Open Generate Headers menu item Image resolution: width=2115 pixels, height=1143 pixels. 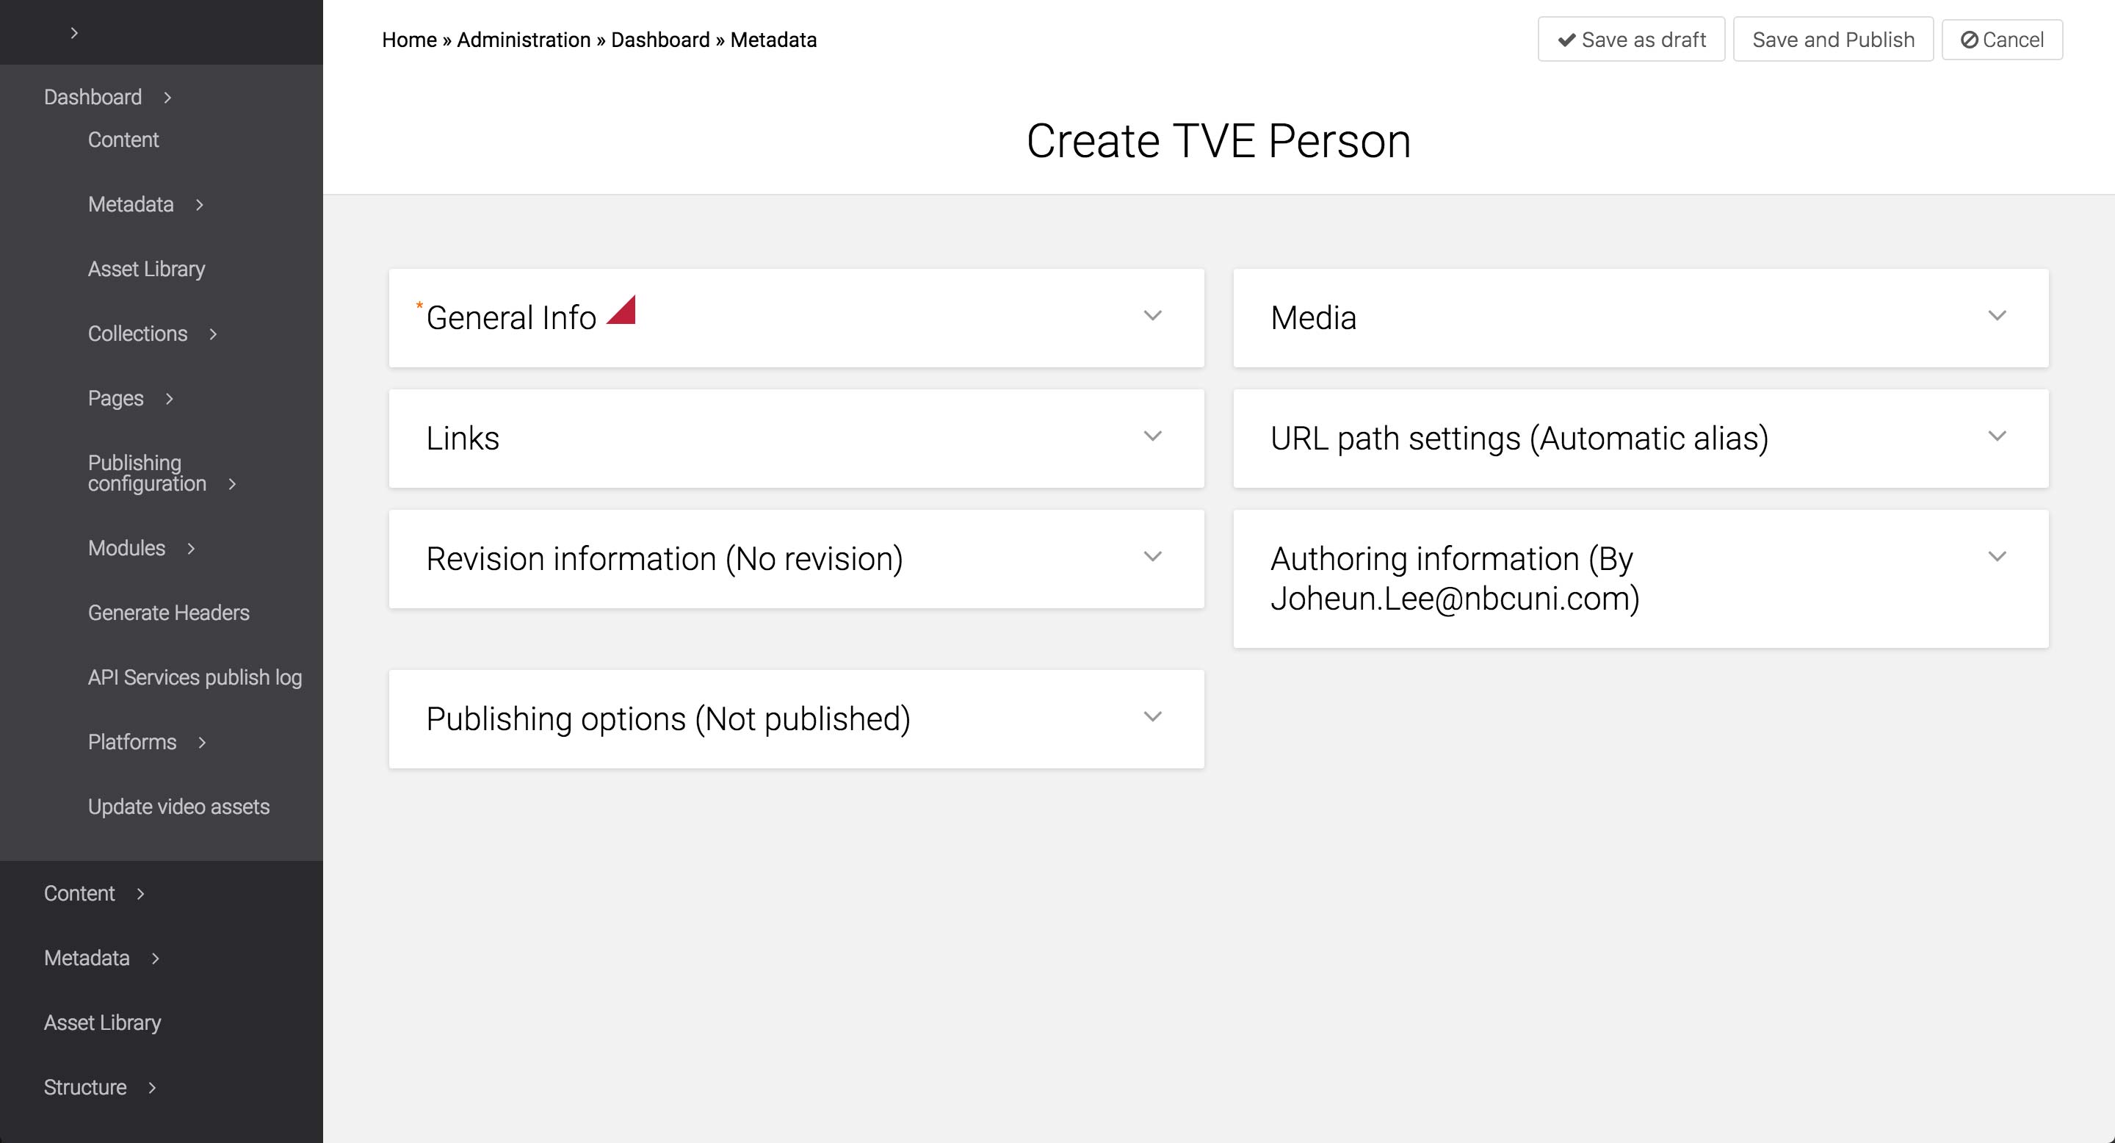(168, 613)
